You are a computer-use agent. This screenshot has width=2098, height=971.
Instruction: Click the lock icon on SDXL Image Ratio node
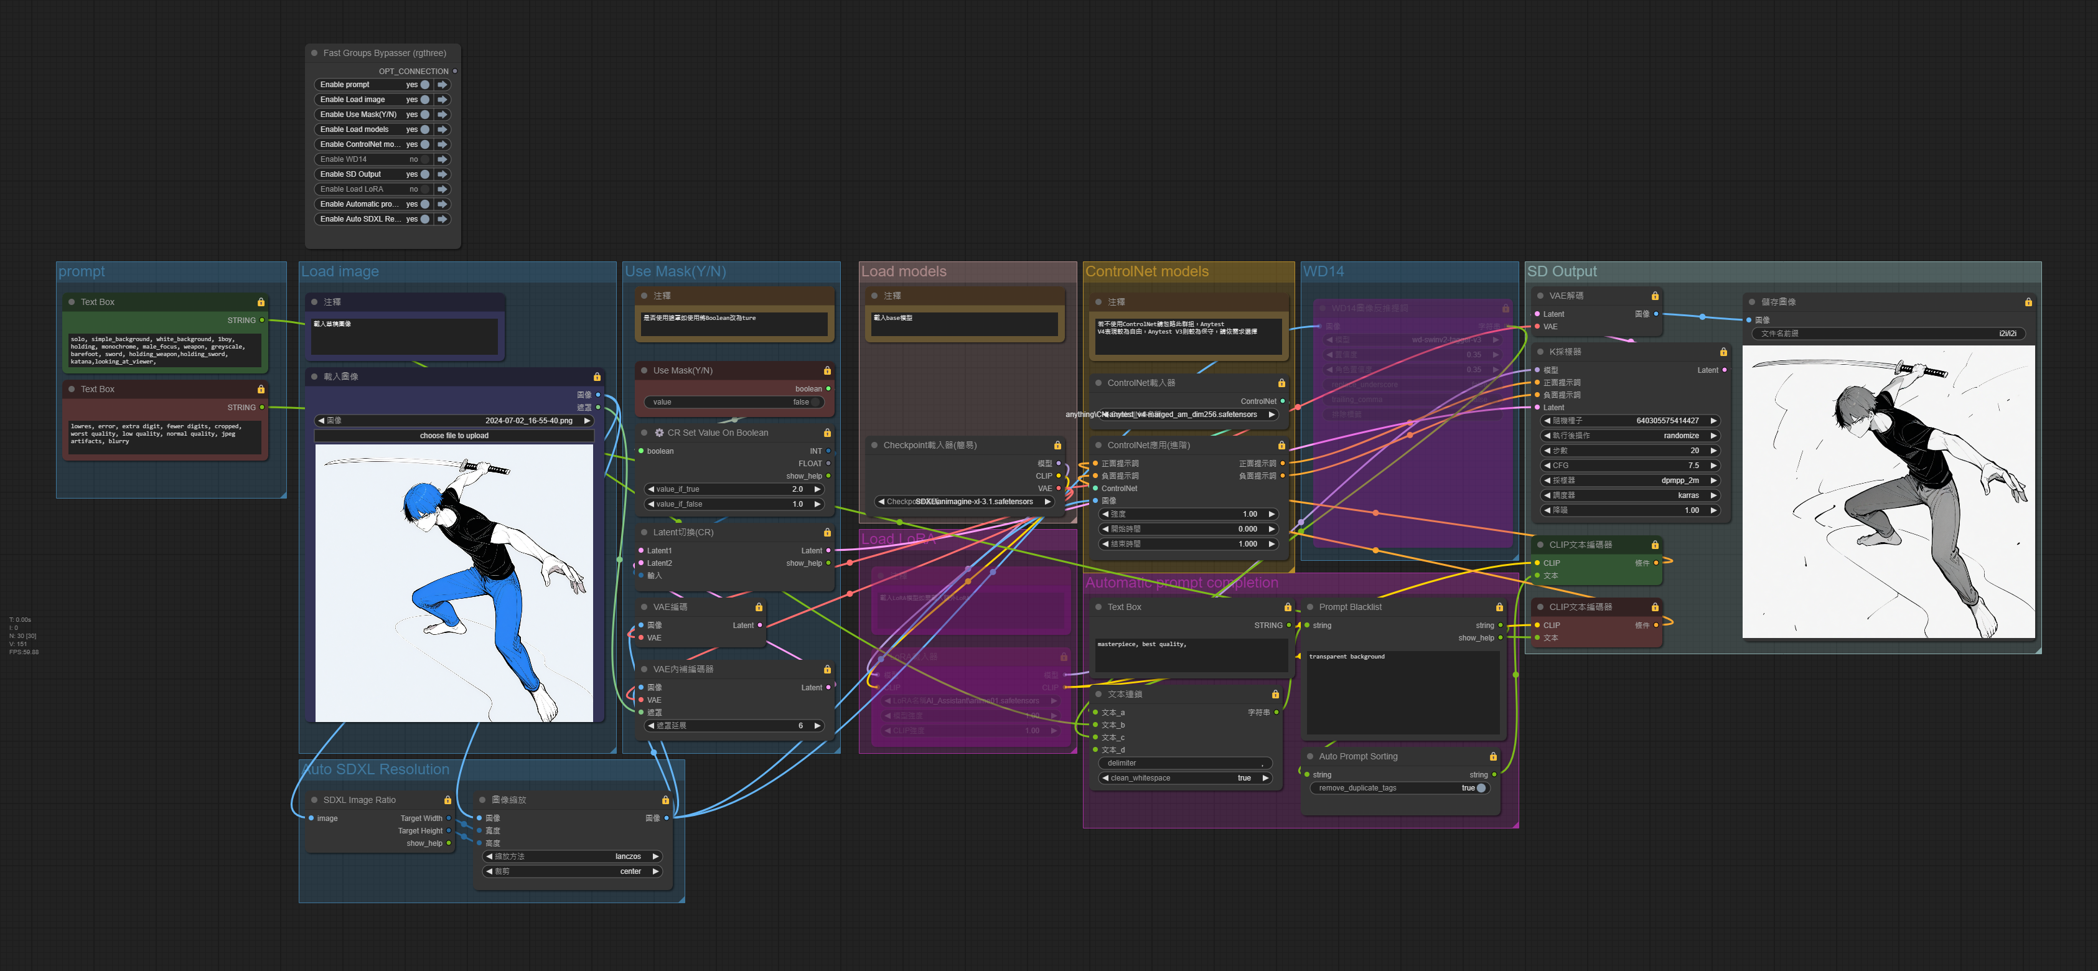coord(447,800)
